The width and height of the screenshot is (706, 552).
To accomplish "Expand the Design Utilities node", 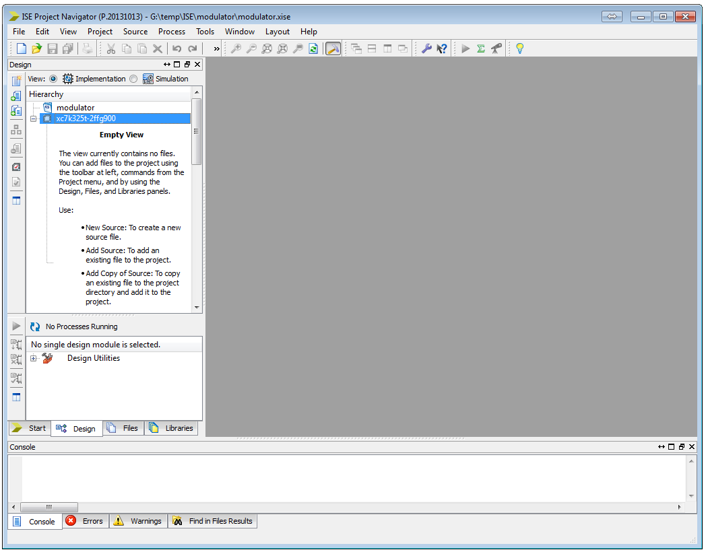I will [33, 359].
